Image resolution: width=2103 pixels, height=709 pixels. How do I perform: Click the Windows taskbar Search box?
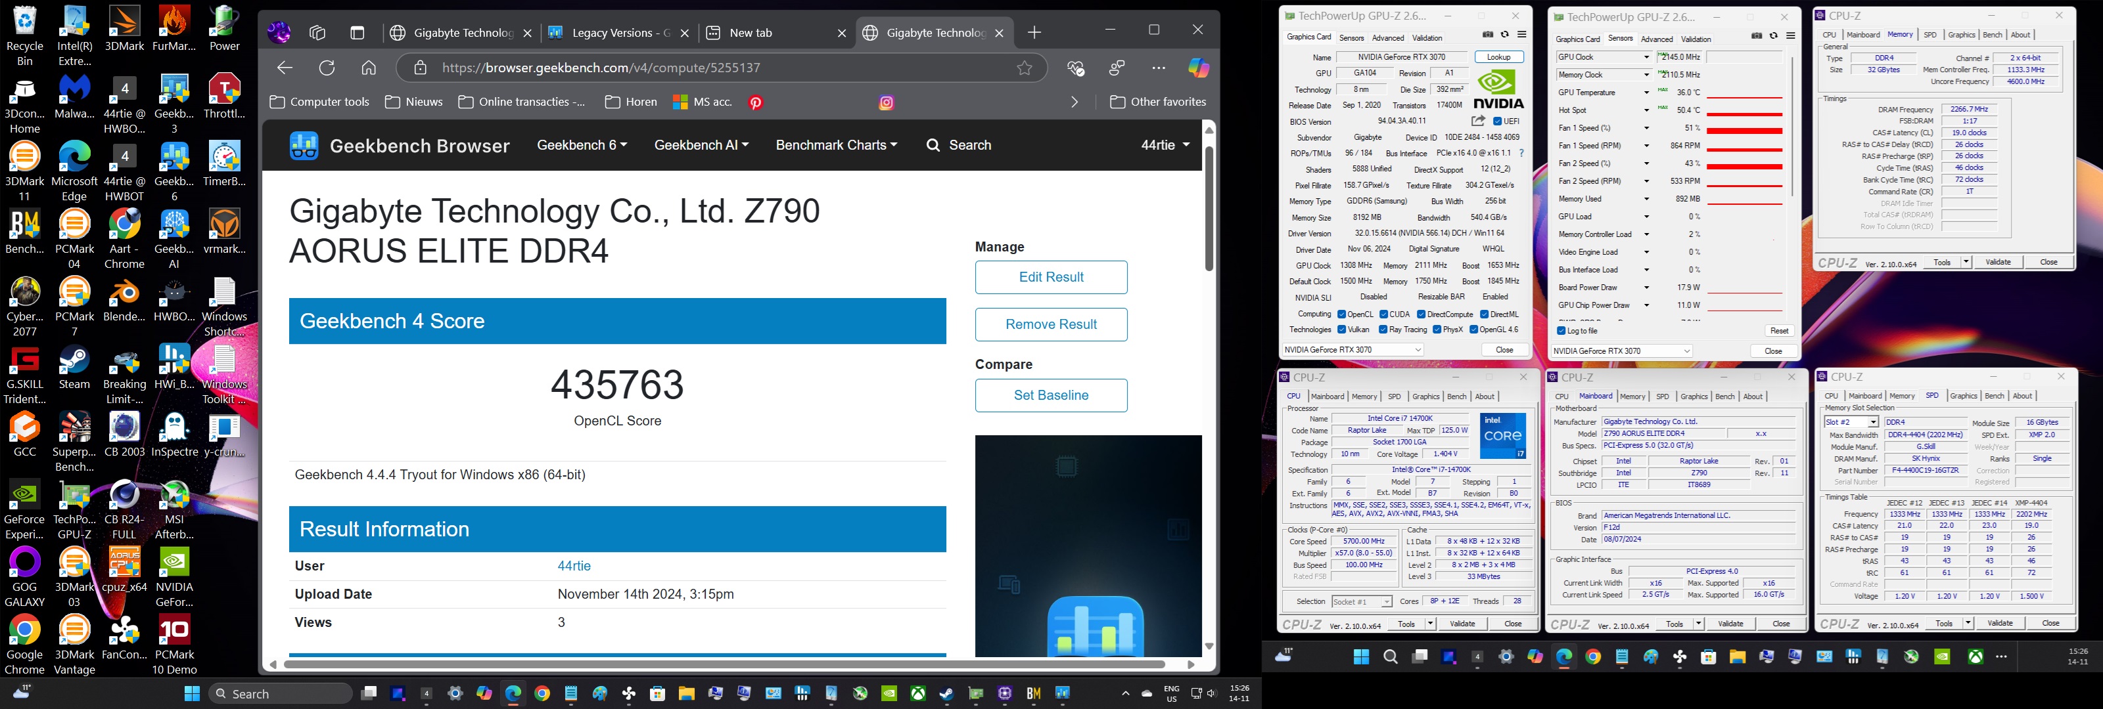pos(281,693)
